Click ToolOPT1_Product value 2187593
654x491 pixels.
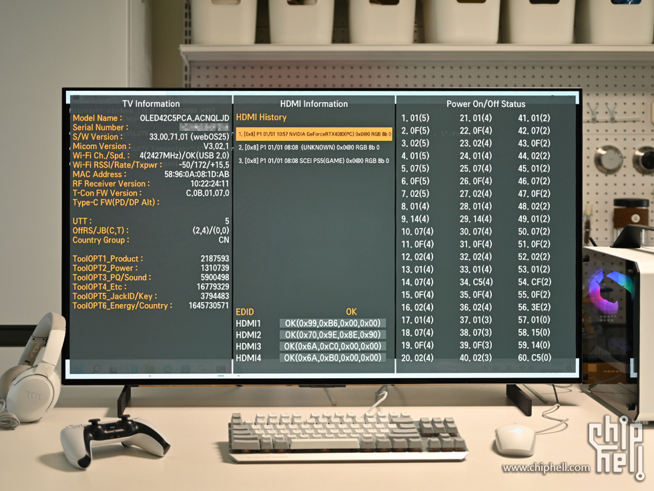(x=215, y=259)
